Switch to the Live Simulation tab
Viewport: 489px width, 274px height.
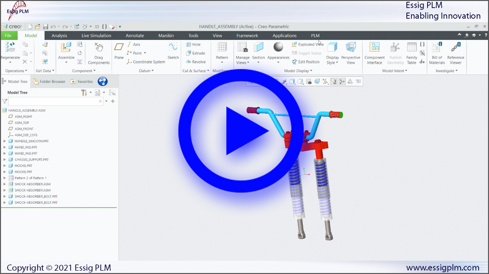[96, 35]
